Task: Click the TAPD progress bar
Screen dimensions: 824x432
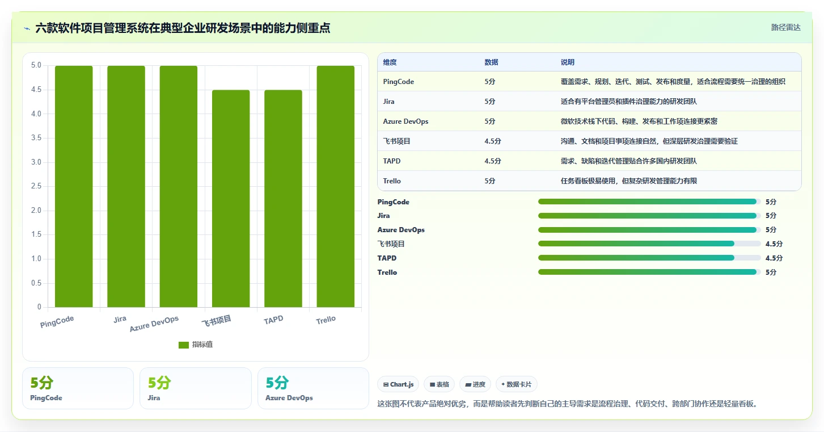Action: click(649, 258)
